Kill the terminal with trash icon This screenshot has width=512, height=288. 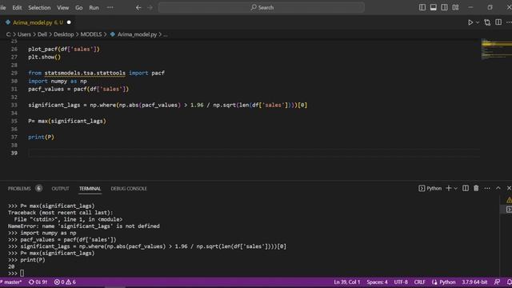click(476, 188)
